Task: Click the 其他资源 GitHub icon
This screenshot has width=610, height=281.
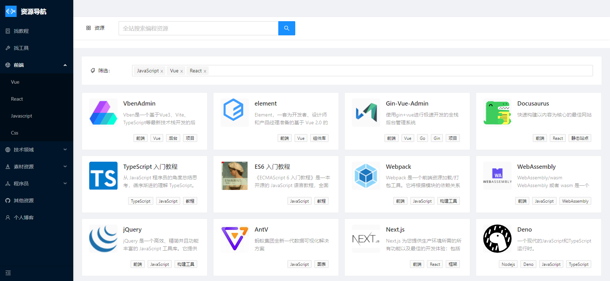Action: point(8,201)
